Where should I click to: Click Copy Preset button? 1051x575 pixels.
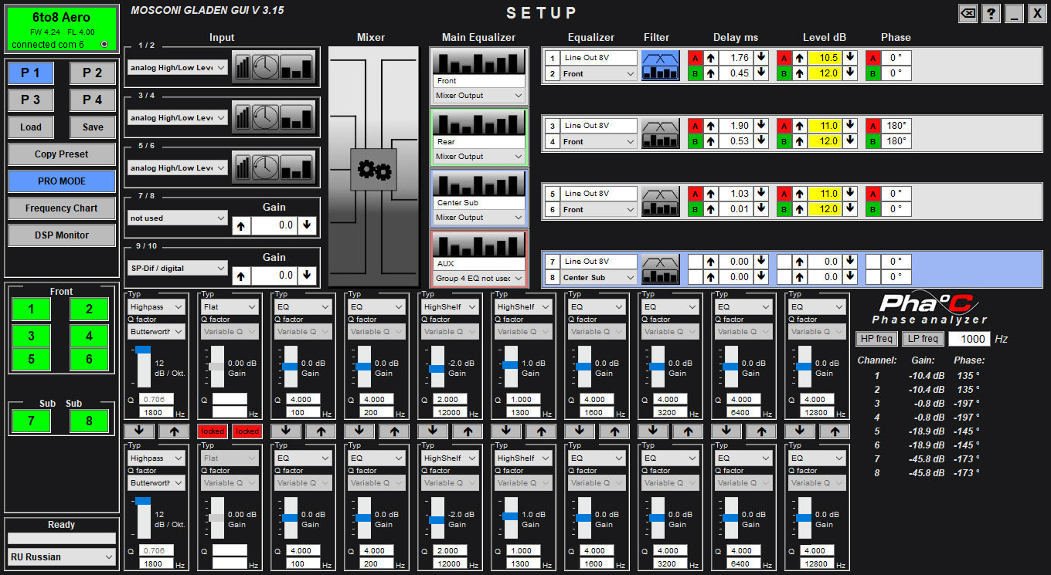tap(62, 154)
